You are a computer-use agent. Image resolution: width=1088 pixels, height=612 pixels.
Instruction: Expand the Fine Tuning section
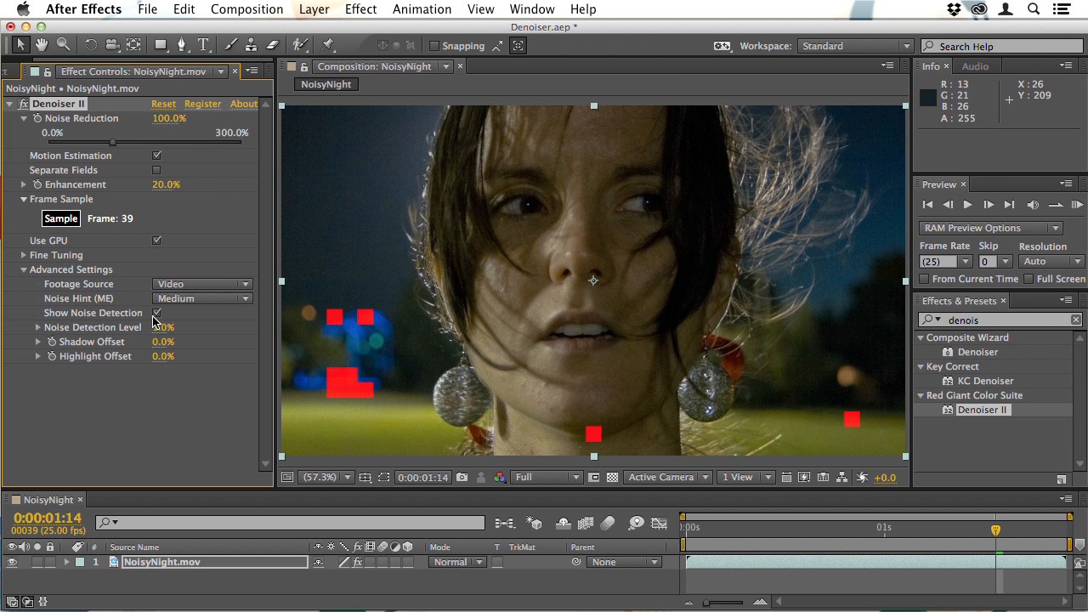point(24,255)
